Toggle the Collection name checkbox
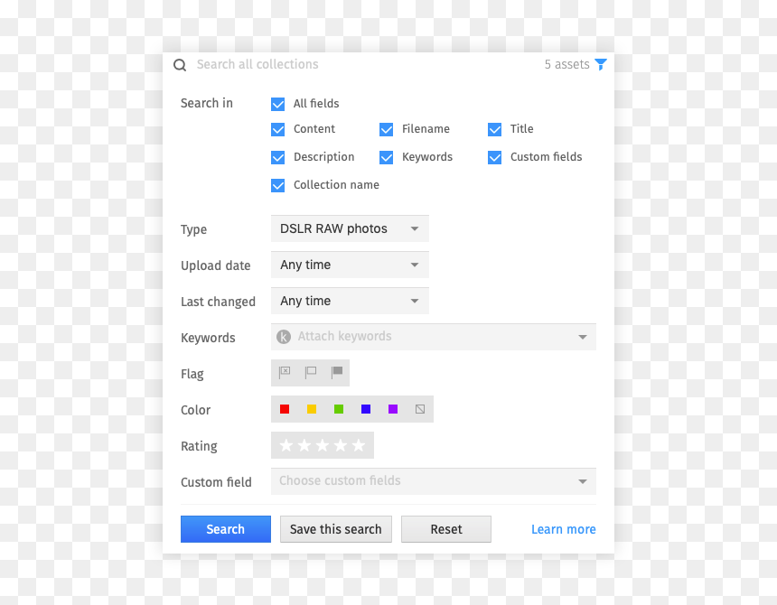 coord(278,185)
